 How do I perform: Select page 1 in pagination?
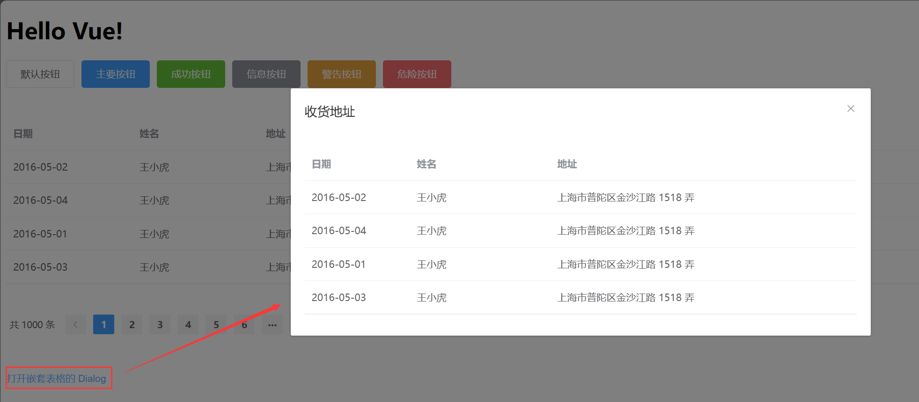[x=103, y=324]
